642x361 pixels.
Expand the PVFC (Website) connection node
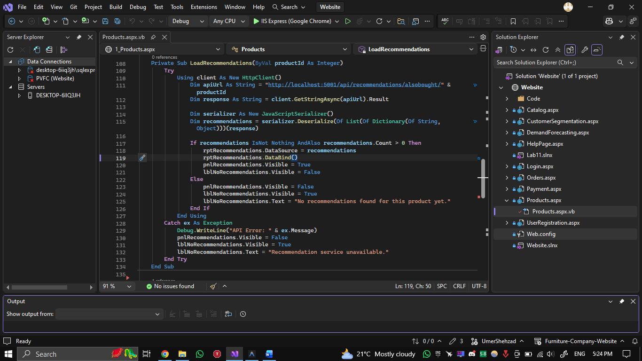19,78
